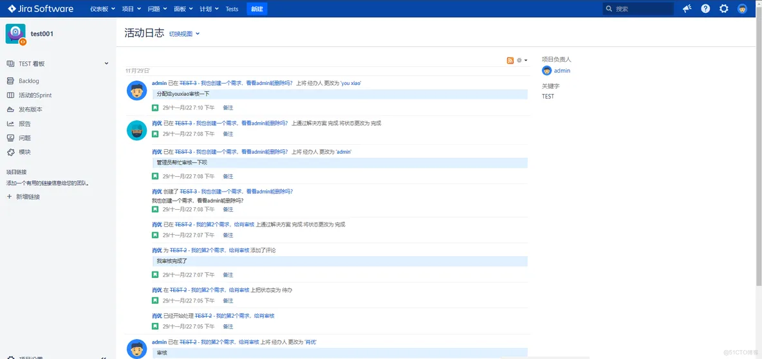Screen dimensions: 762x359
Task: Open 活动的Sprint in the sidebar
Action: [35, 95]
